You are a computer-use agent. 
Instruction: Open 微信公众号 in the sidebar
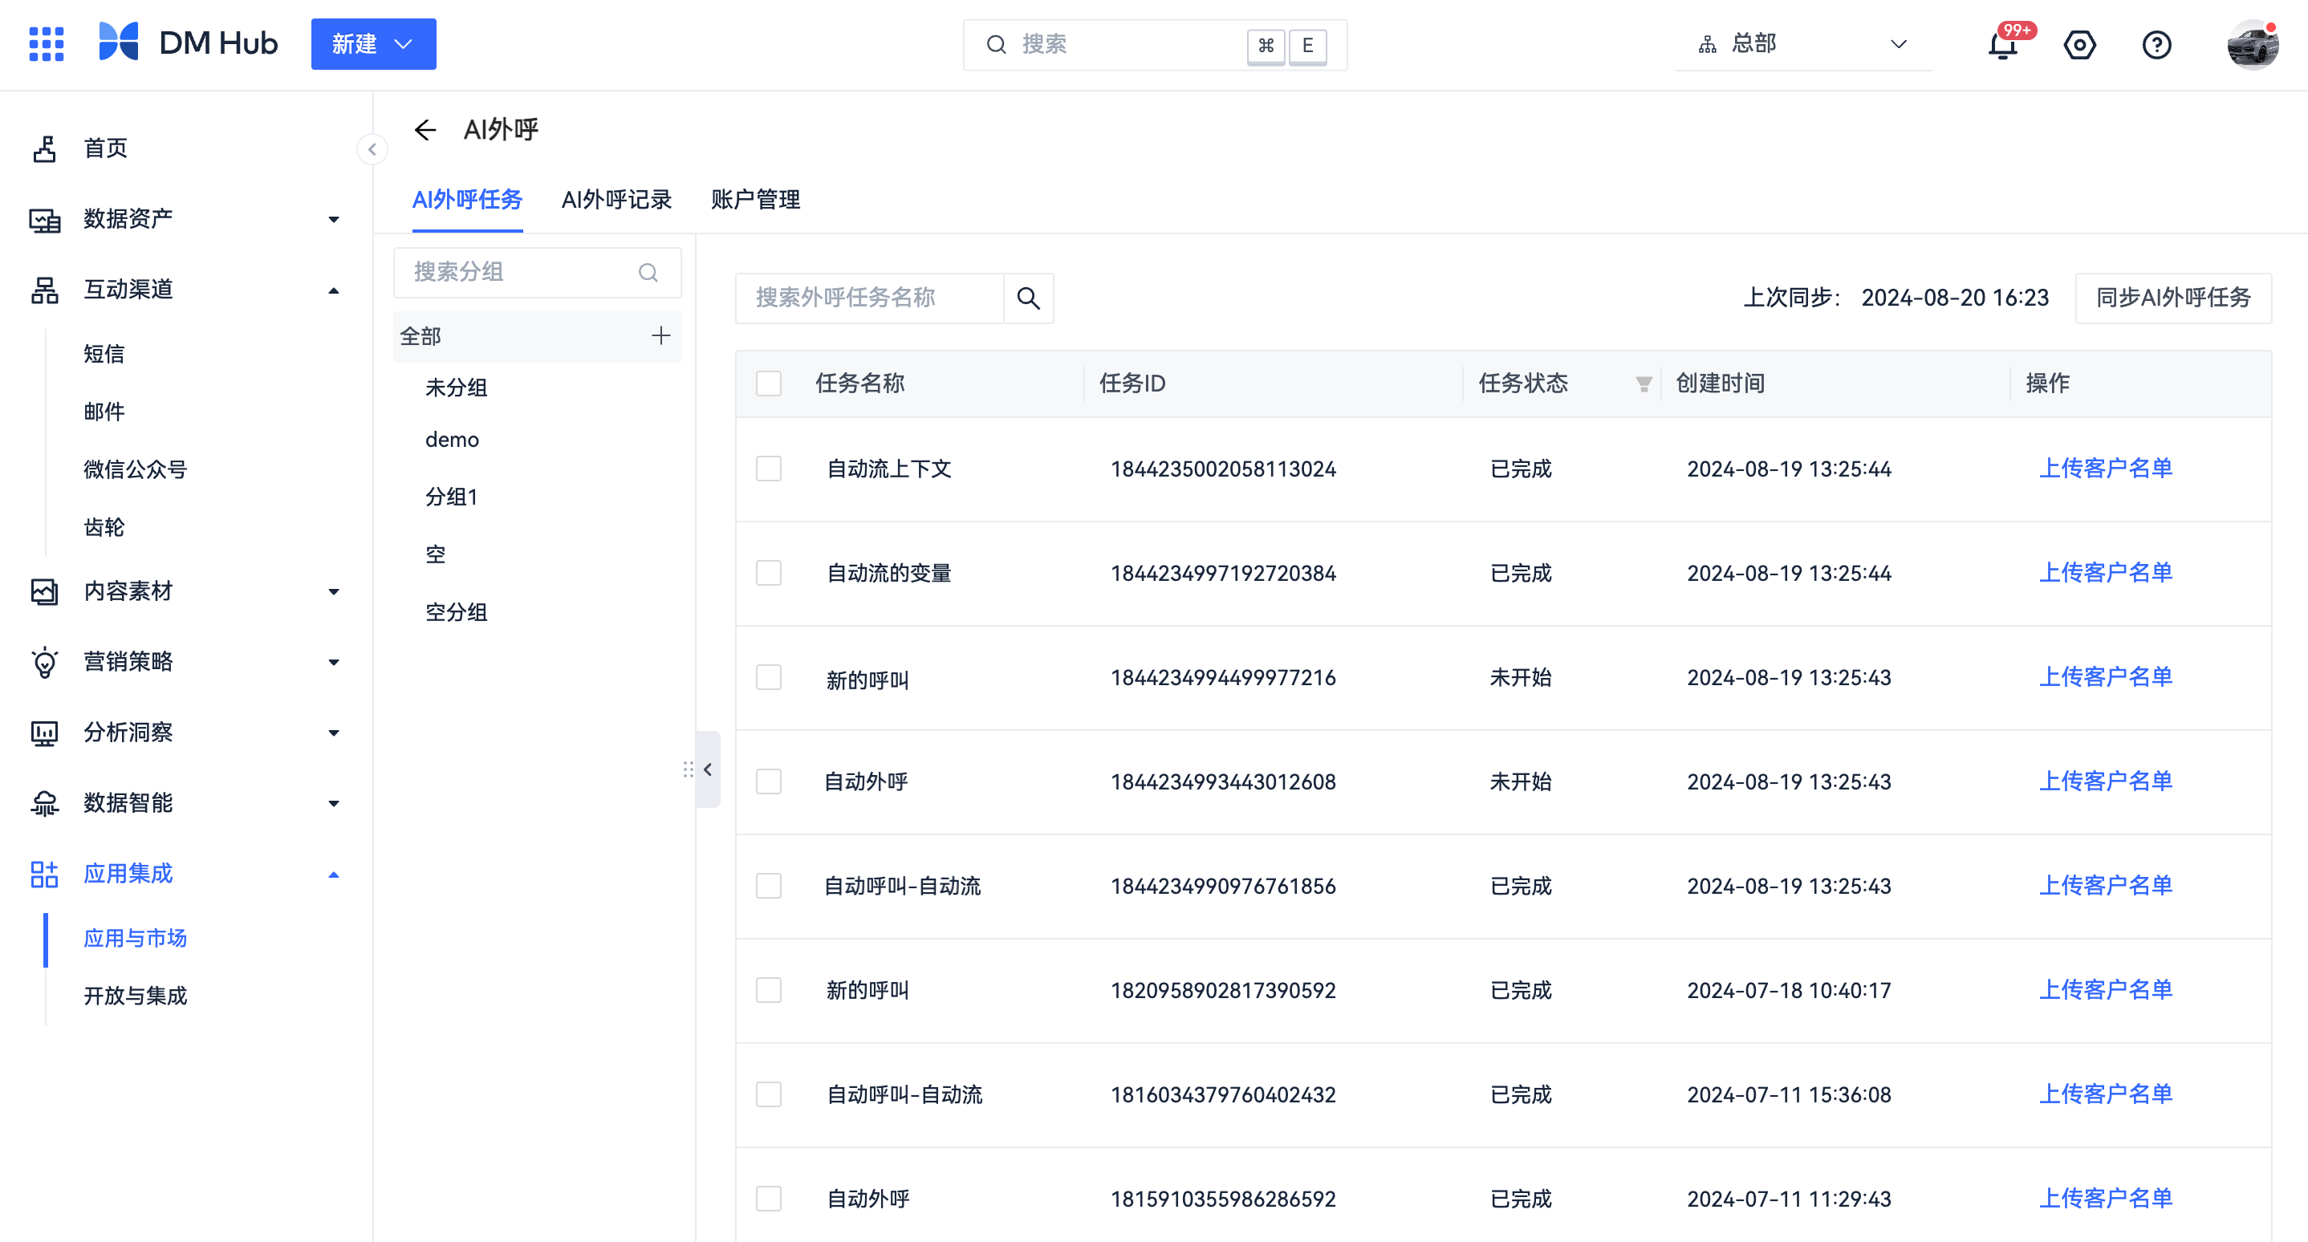pos(134,469)
